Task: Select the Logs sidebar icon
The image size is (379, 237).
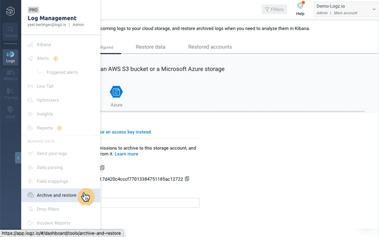Action: (x=11, y=57)
